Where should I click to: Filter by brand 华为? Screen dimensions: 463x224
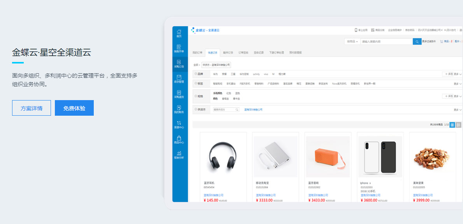(215, 74)
